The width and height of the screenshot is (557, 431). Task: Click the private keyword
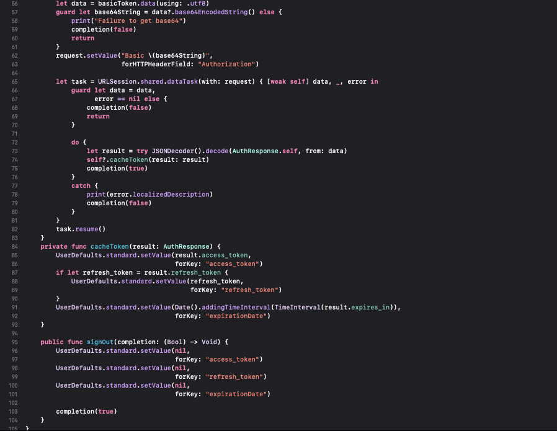coord(53,247)
